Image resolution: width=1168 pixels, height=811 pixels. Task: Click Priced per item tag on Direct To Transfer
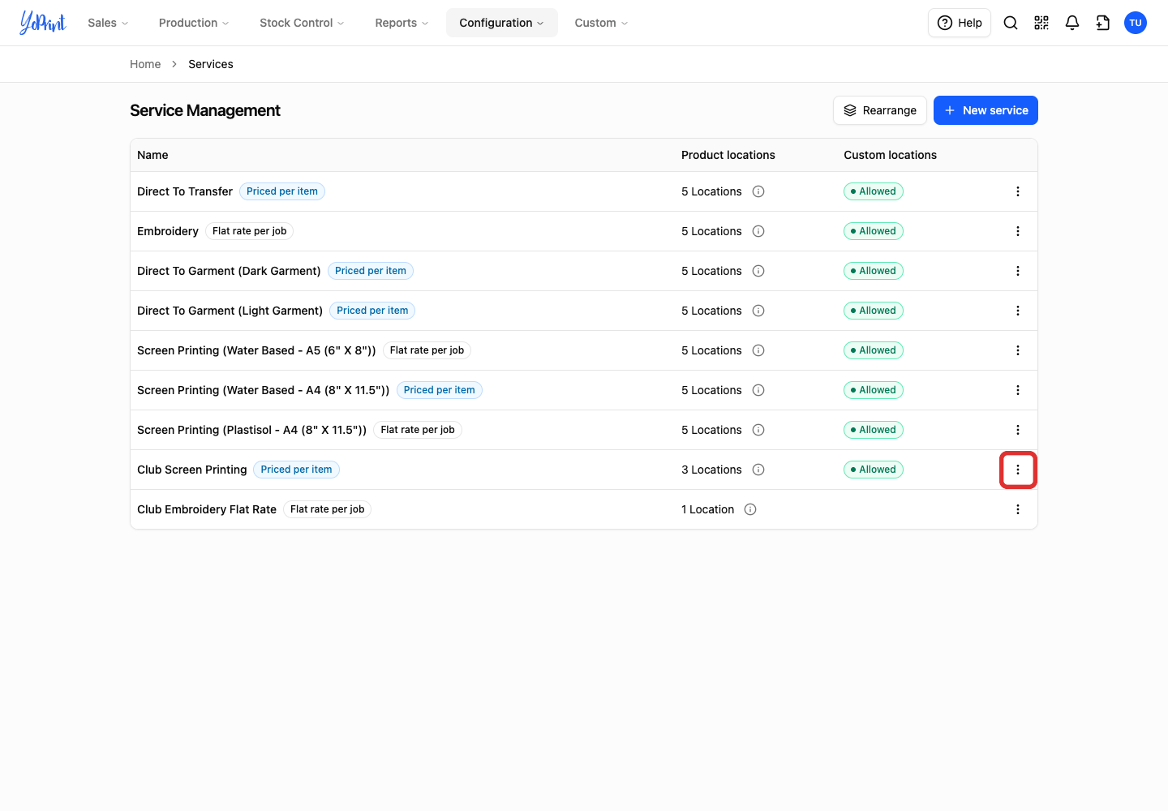tap(282, 191)
